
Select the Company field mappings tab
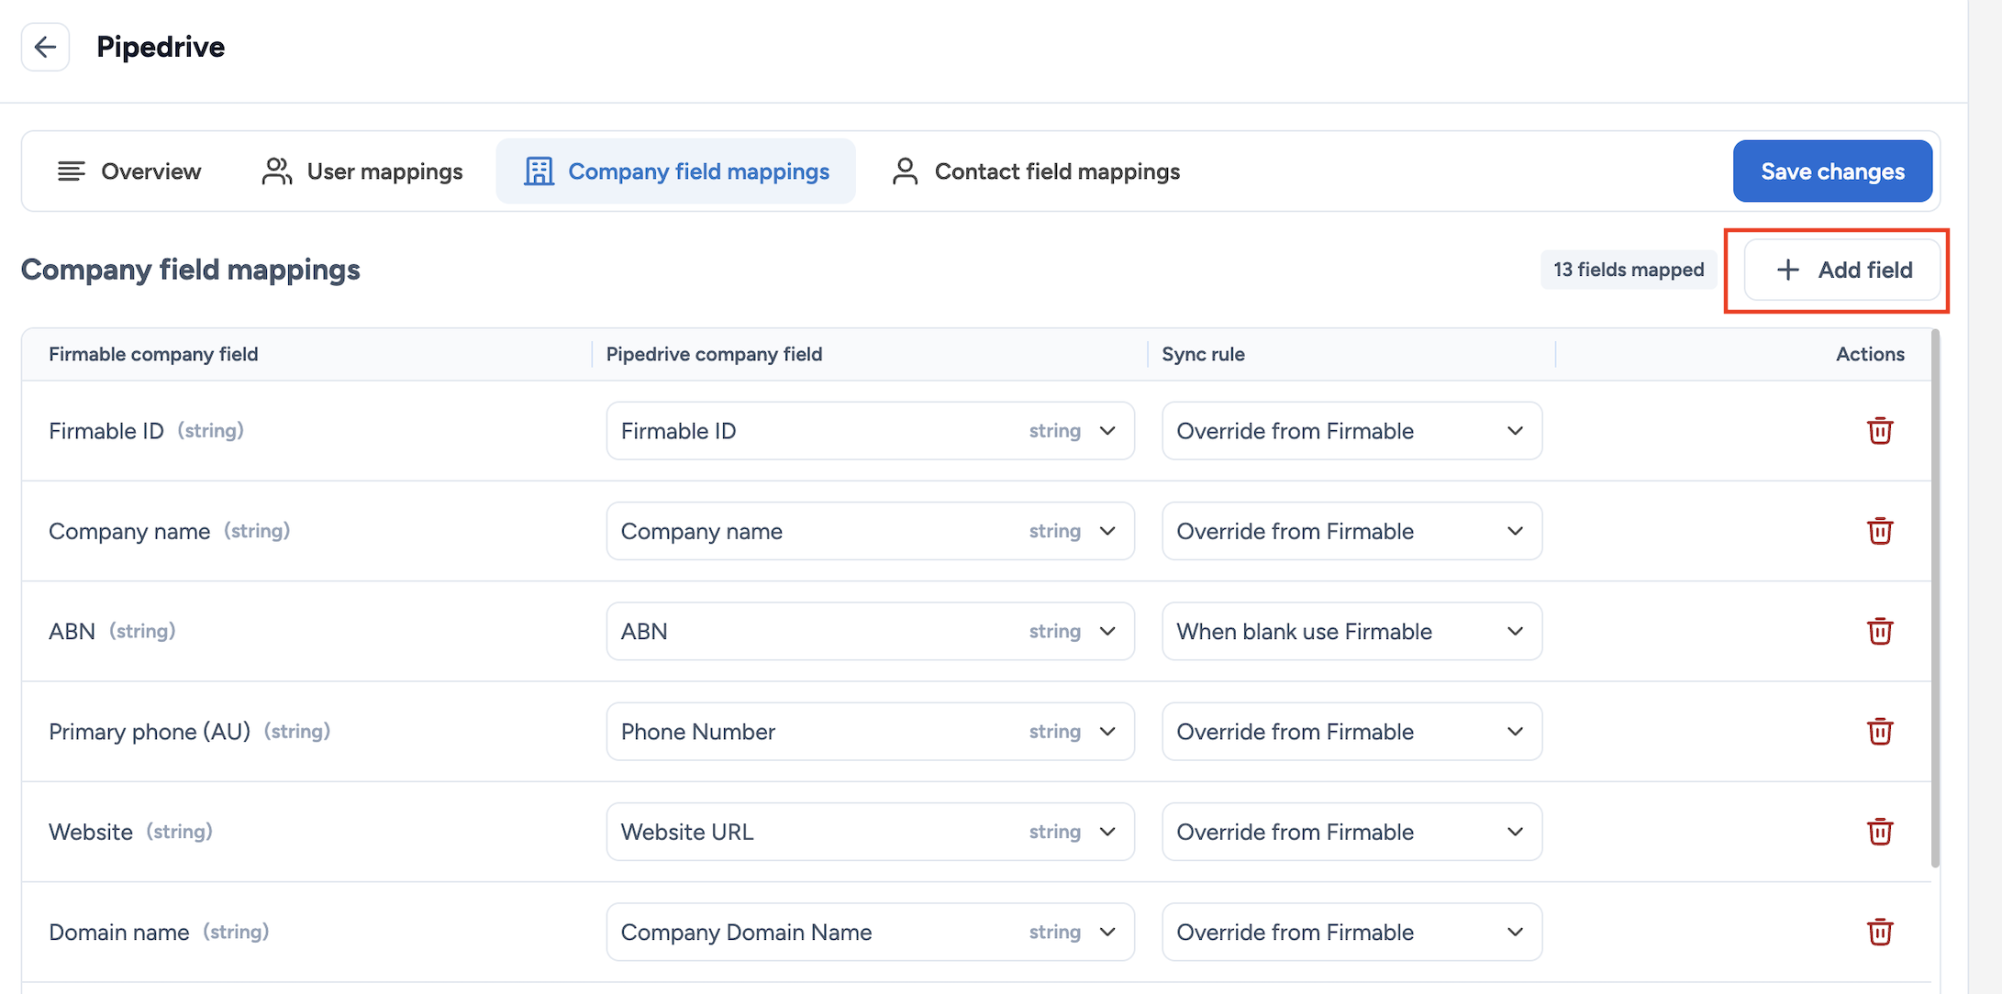(x=676, y=171)
